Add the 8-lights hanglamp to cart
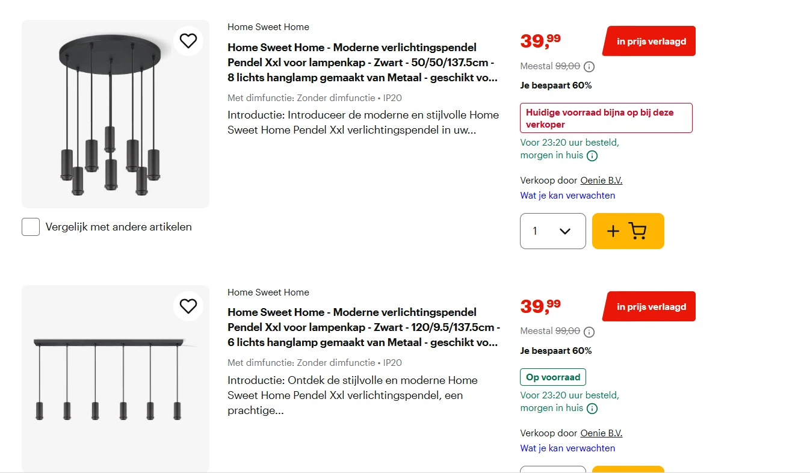The height and width of the screenshot is (473, 810). 628,231
